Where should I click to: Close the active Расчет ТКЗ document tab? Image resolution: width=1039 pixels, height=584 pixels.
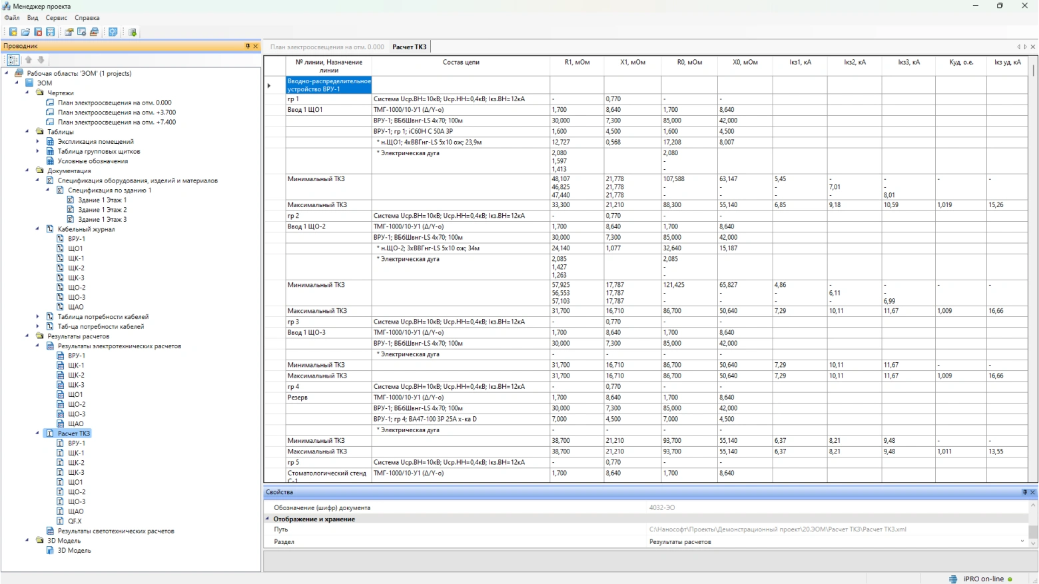tap(1032, 47)
